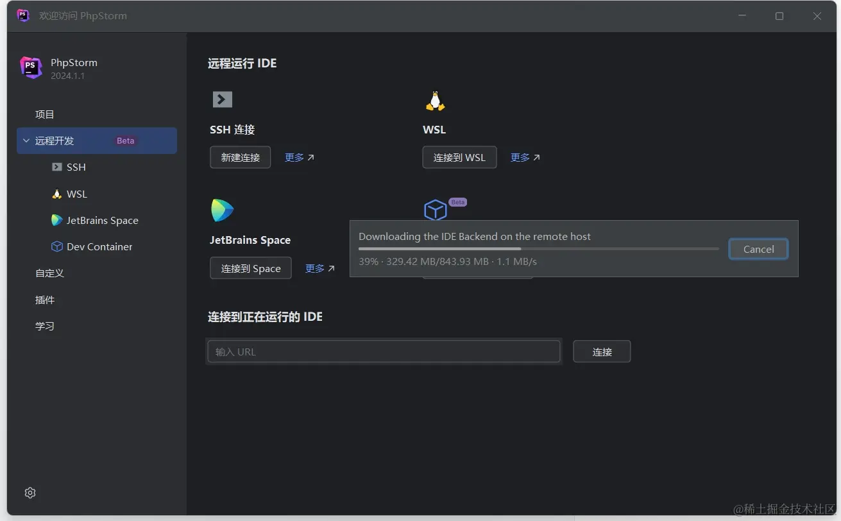Click the 'Downloading the IDE Backend' message

(x=475, y=236)
